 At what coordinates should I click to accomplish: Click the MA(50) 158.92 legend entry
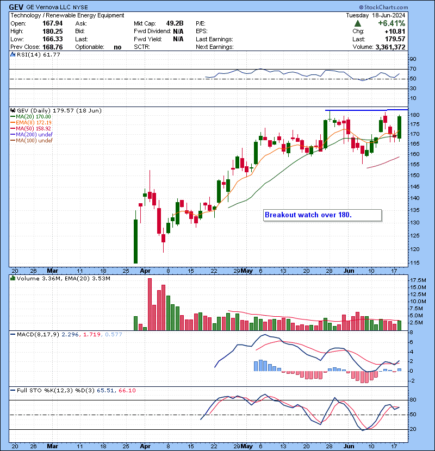[x=30, y=129]
